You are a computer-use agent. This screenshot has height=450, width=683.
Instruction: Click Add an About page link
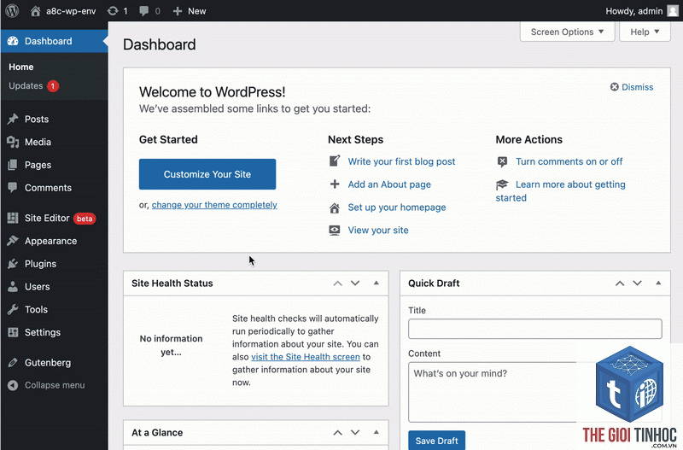(x=389, y=184)
